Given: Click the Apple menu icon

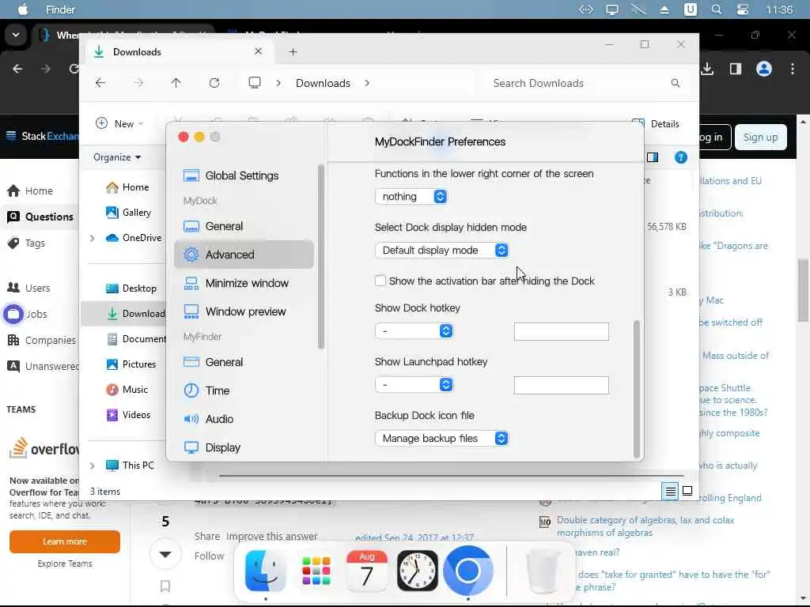Looking at the screenshot, I should point(23,9).
